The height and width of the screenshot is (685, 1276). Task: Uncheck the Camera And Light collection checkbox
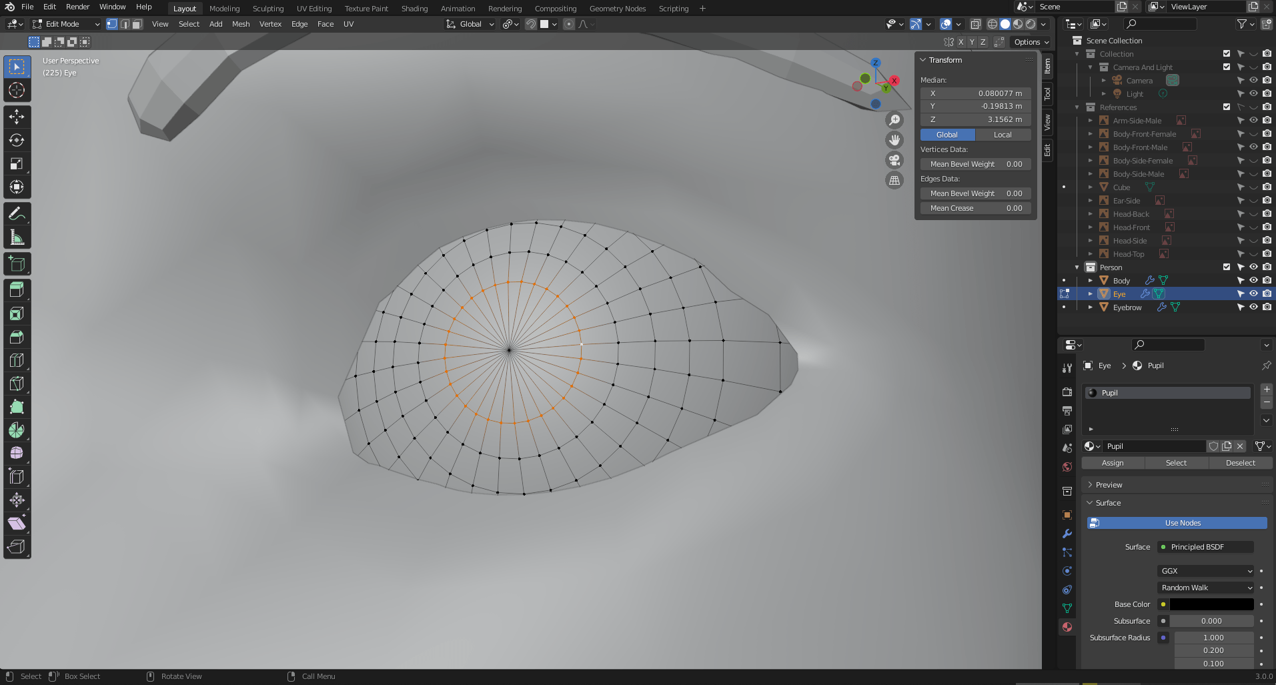click(1226, 67)
